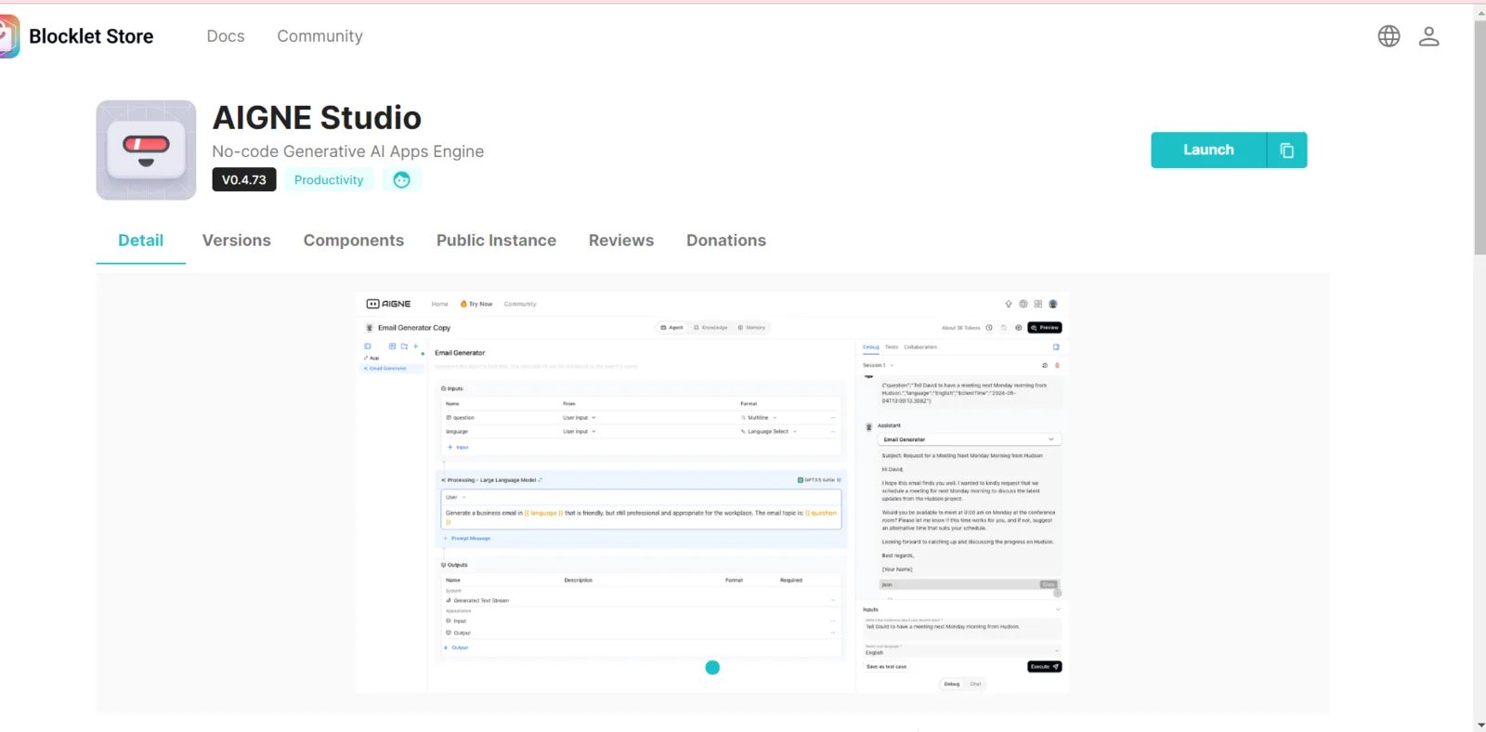
Task: Copy the launch link using the copy icon
Action: [1287, 150]
